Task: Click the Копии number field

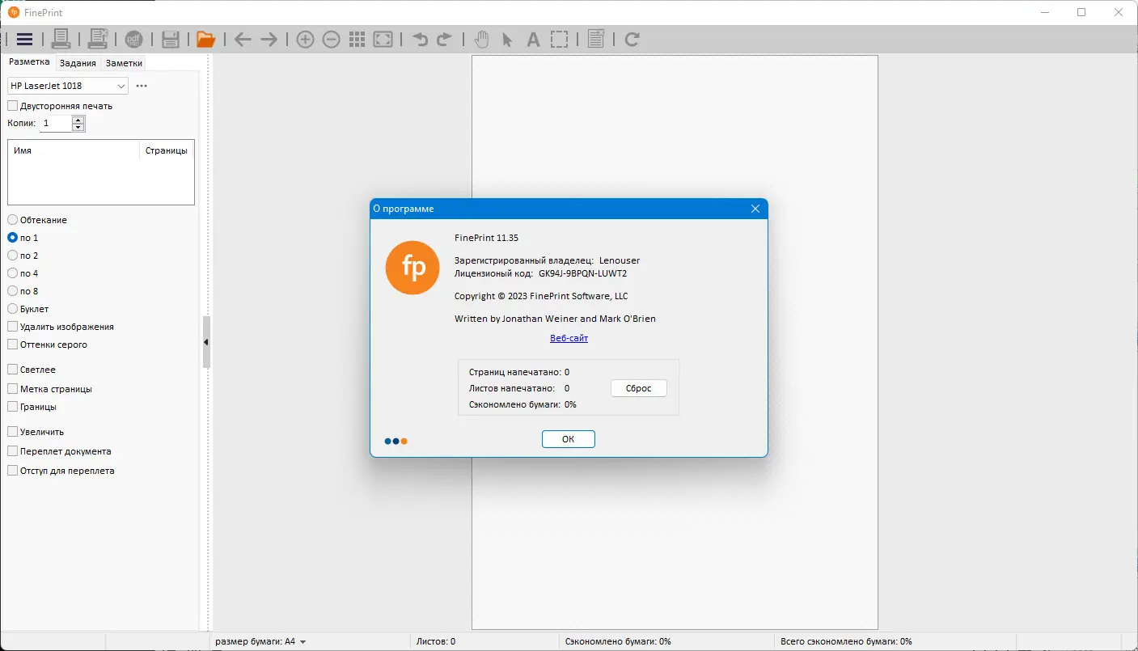Action: (56, 124)
